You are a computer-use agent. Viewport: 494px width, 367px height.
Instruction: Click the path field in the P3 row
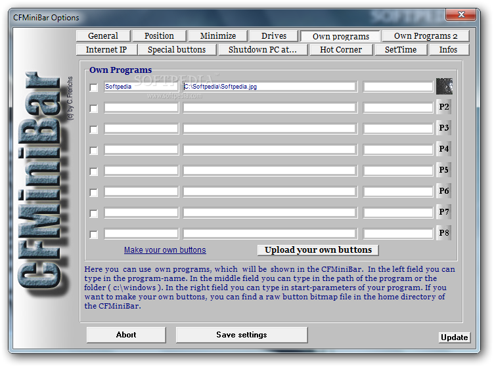pos(270,129)
